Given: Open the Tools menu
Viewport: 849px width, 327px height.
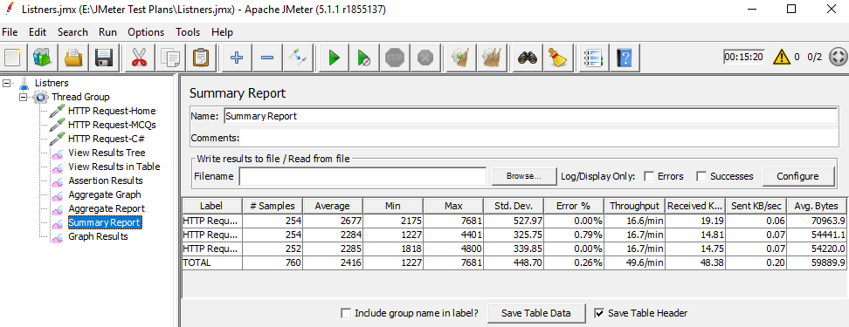Looking at the screenshot, I should 188,32.
